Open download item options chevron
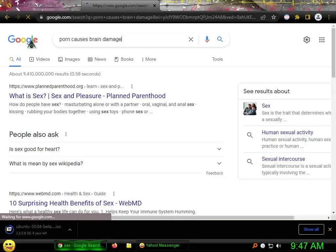 (70, 230)
